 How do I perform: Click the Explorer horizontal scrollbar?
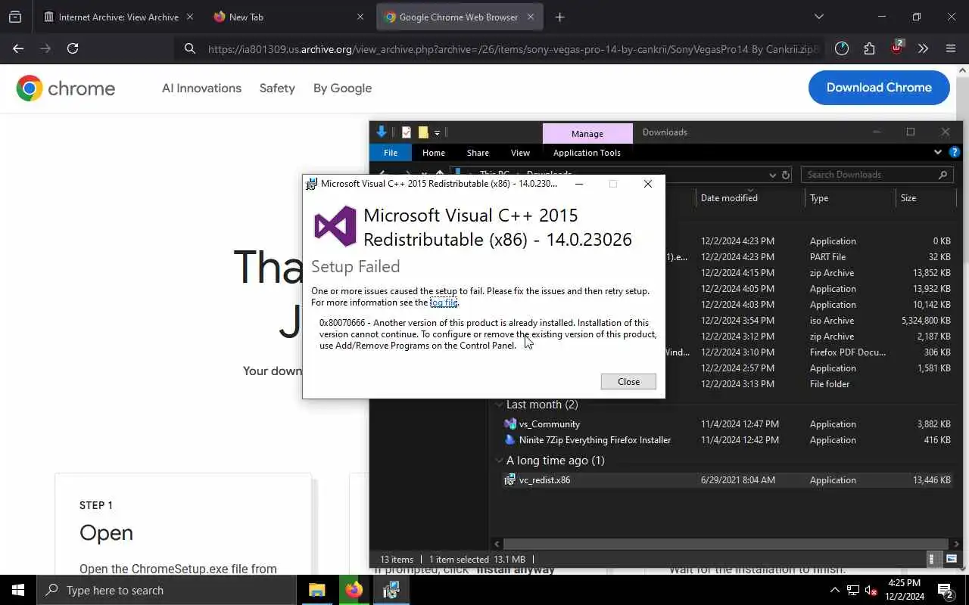[725, 543]
